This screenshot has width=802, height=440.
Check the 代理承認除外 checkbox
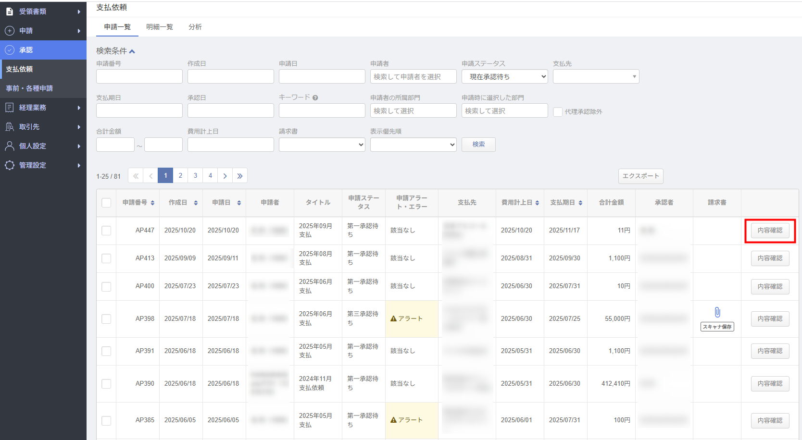click(558, 112)
